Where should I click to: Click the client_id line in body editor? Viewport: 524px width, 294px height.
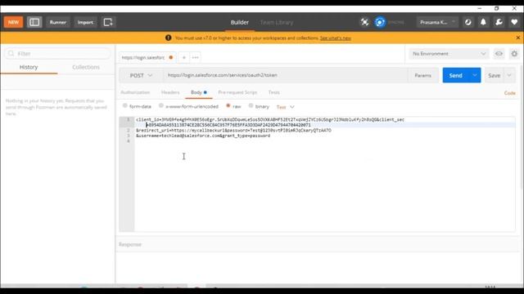270,119
